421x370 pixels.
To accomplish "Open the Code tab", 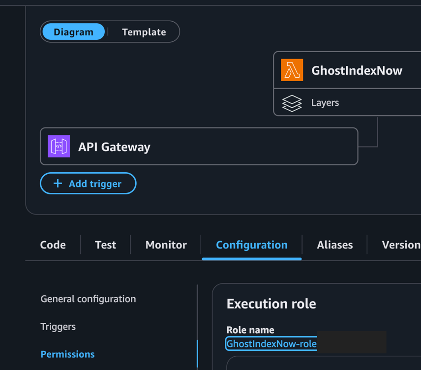I will [x=53, y=245].
